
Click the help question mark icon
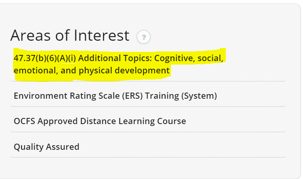[144, 37]
